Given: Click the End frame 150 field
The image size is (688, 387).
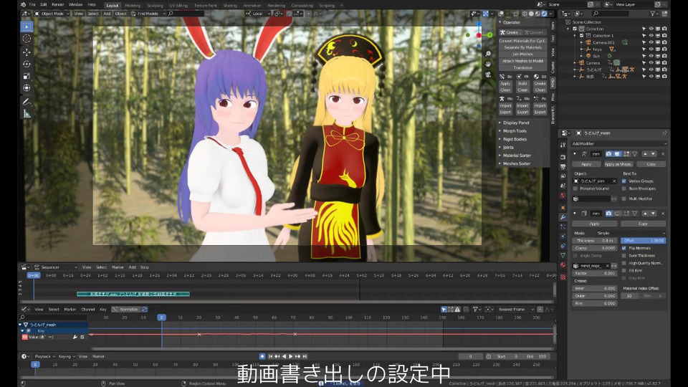Looking at the screenshot, I should click(x=536, y=356).
